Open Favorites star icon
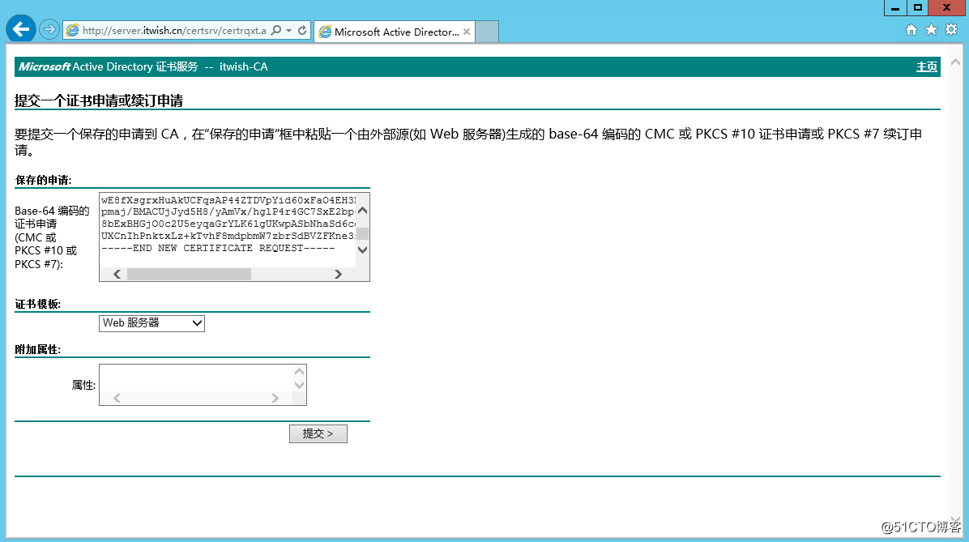 click(931, 30)
